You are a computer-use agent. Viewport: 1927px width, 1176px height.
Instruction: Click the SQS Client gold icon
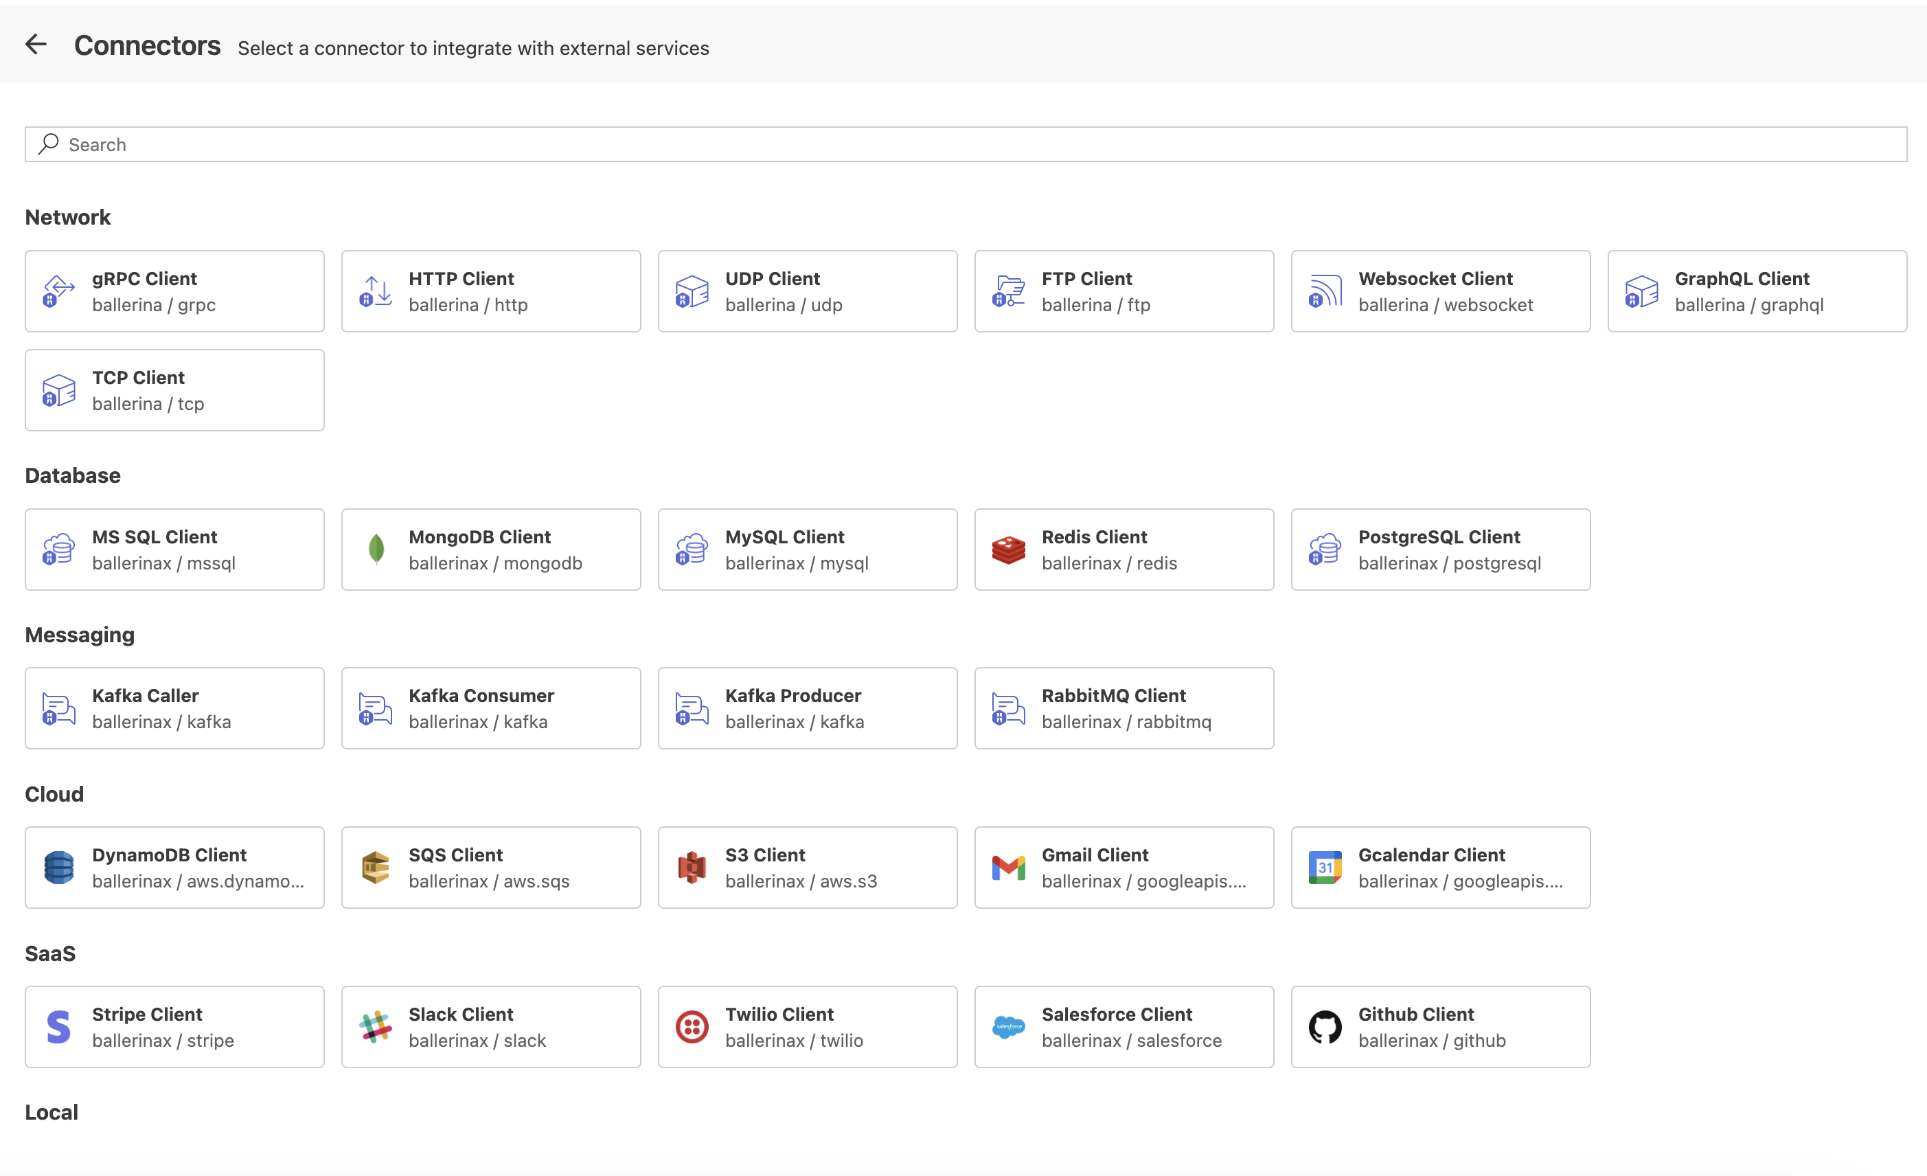pyautogui.click(x=376, y=868)
